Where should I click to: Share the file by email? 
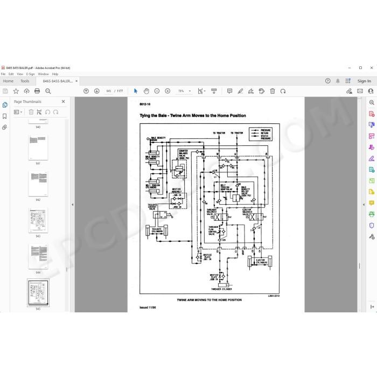pos(360,91)
